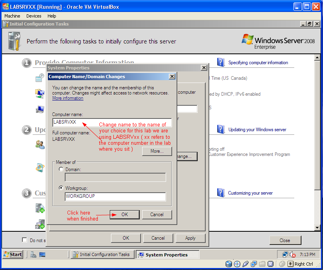
Task: Open the More information link
Action: tap(68, 98)
